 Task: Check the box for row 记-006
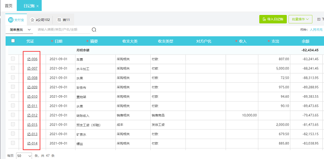13,59
